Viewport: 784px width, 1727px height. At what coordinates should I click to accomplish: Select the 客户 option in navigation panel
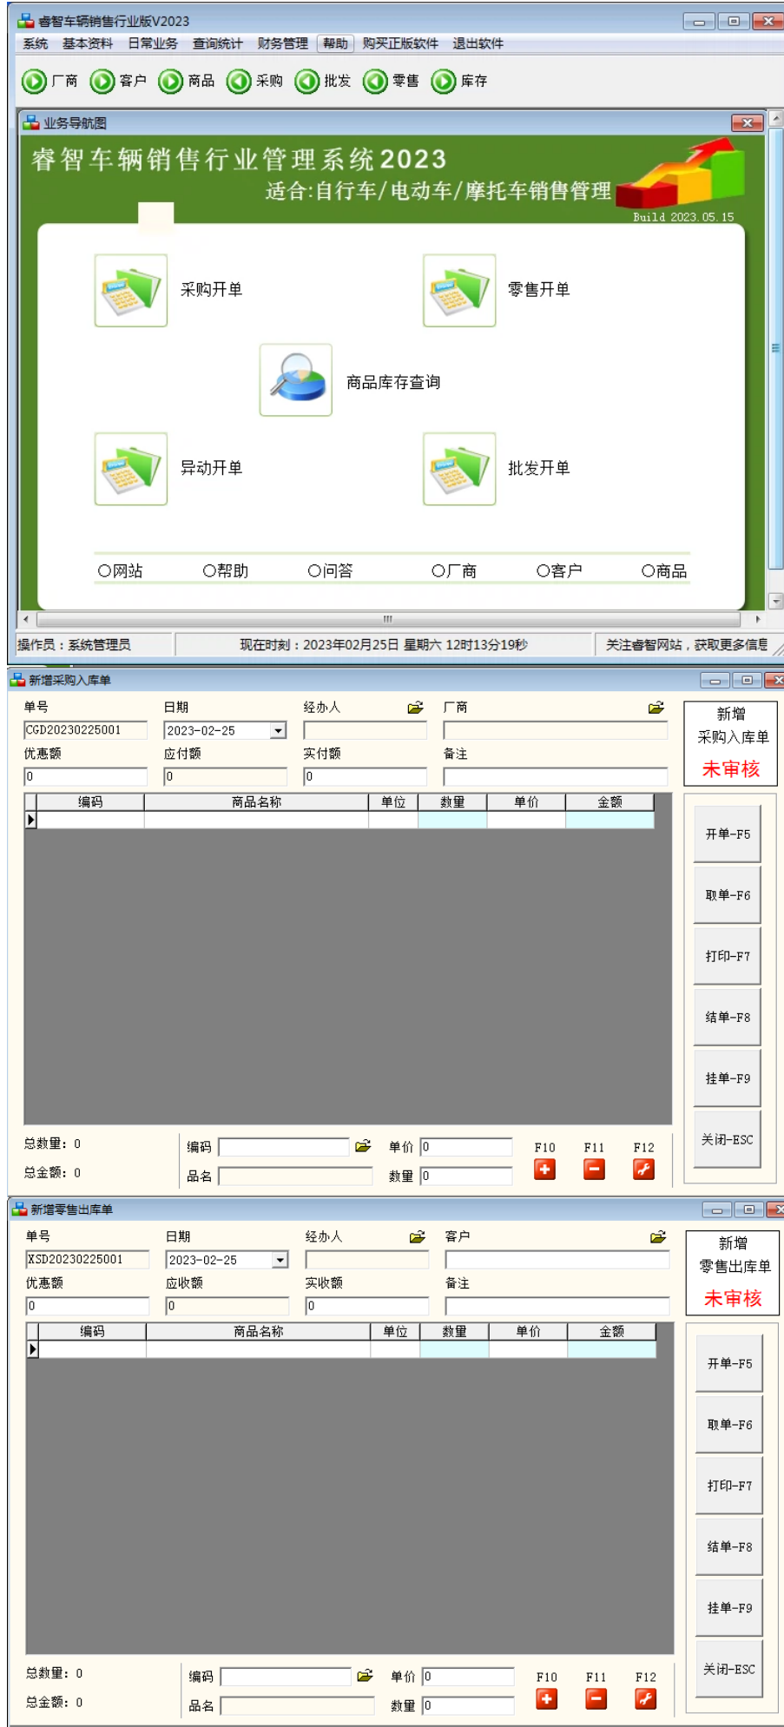[x=559, y=570]
